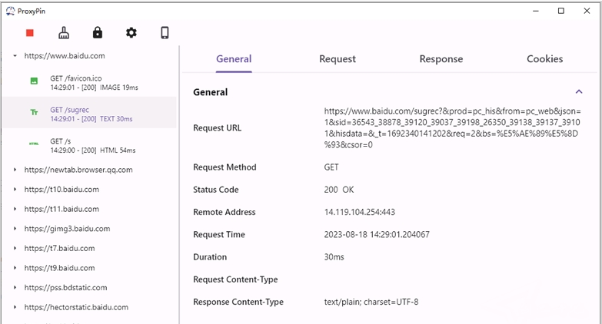Switch to the Response tab
The image size is (602, 324).
point(441,59)
